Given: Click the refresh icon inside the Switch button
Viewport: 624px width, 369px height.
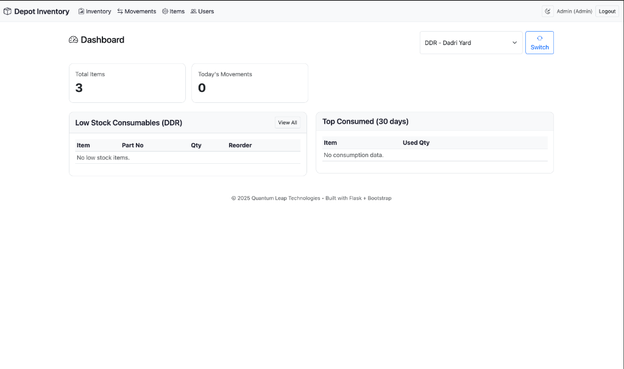Looking at the screenshot, I should pyautogui.click(x=539, y=38).
